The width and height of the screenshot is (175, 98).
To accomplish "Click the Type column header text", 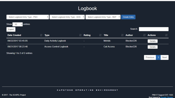I will (47, 35).
